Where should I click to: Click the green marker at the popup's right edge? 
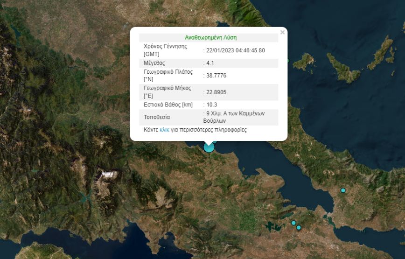(288, 60)
